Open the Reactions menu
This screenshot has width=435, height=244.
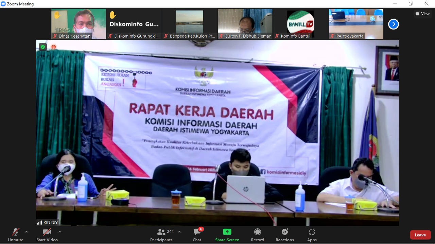(285, 235)
